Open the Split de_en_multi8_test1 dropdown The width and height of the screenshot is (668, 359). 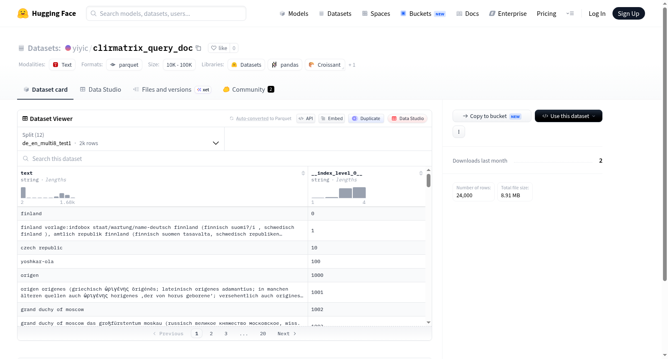click(121, 139)
